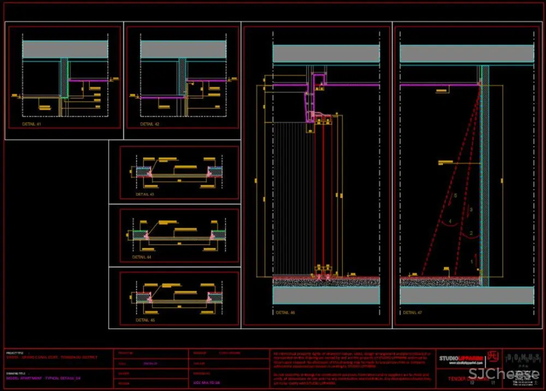Click the DETAIL 43 caption
This screenshot has width=546, height=391.
tap(145, 194)
